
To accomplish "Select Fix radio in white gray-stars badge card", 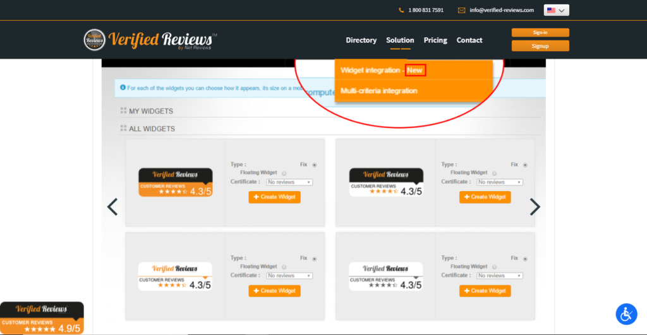I will [x=525, y=259].
